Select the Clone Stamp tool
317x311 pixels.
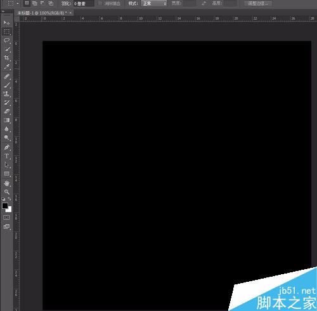tap(6, 94)
